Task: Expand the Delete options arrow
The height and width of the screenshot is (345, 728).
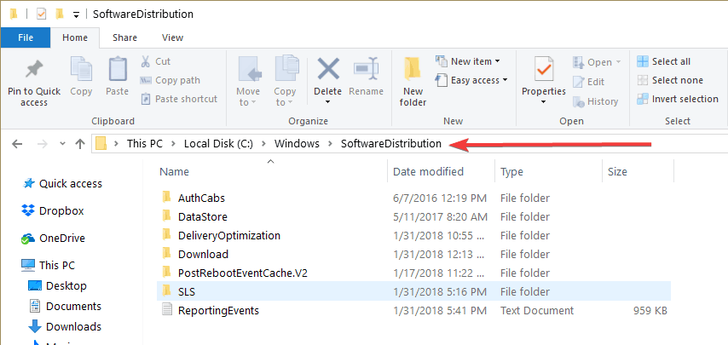Action: (328, 102)
